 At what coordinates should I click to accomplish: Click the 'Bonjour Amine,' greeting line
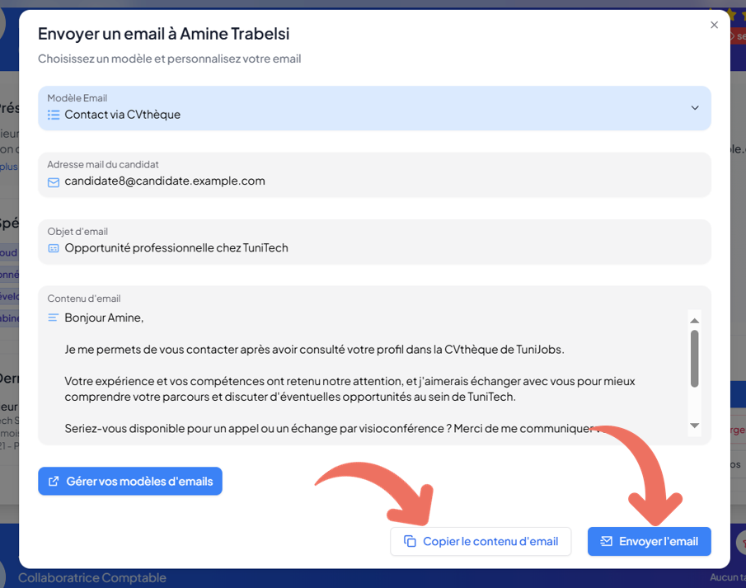104,318
